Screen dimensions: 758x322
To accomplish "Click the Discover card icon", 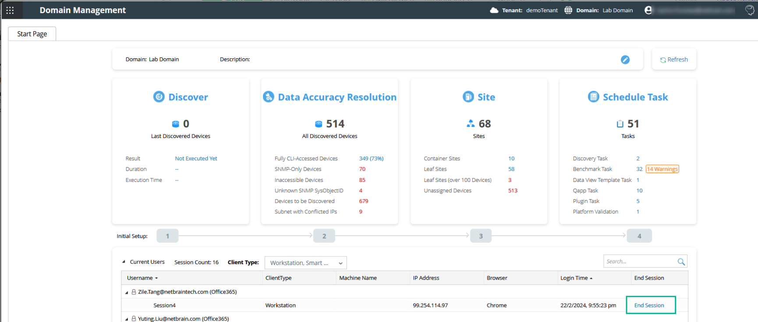I will click(x=159, y=97).
